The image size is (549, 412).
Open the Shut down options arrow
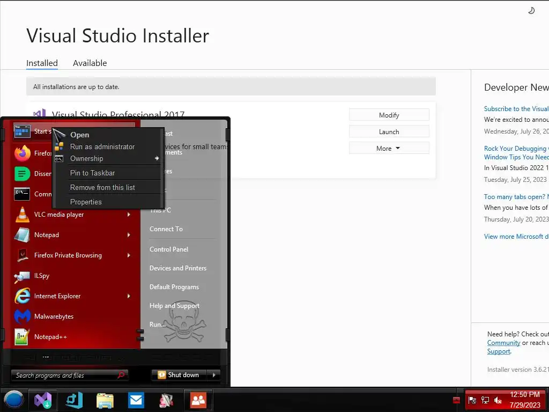tap(214, 375)
